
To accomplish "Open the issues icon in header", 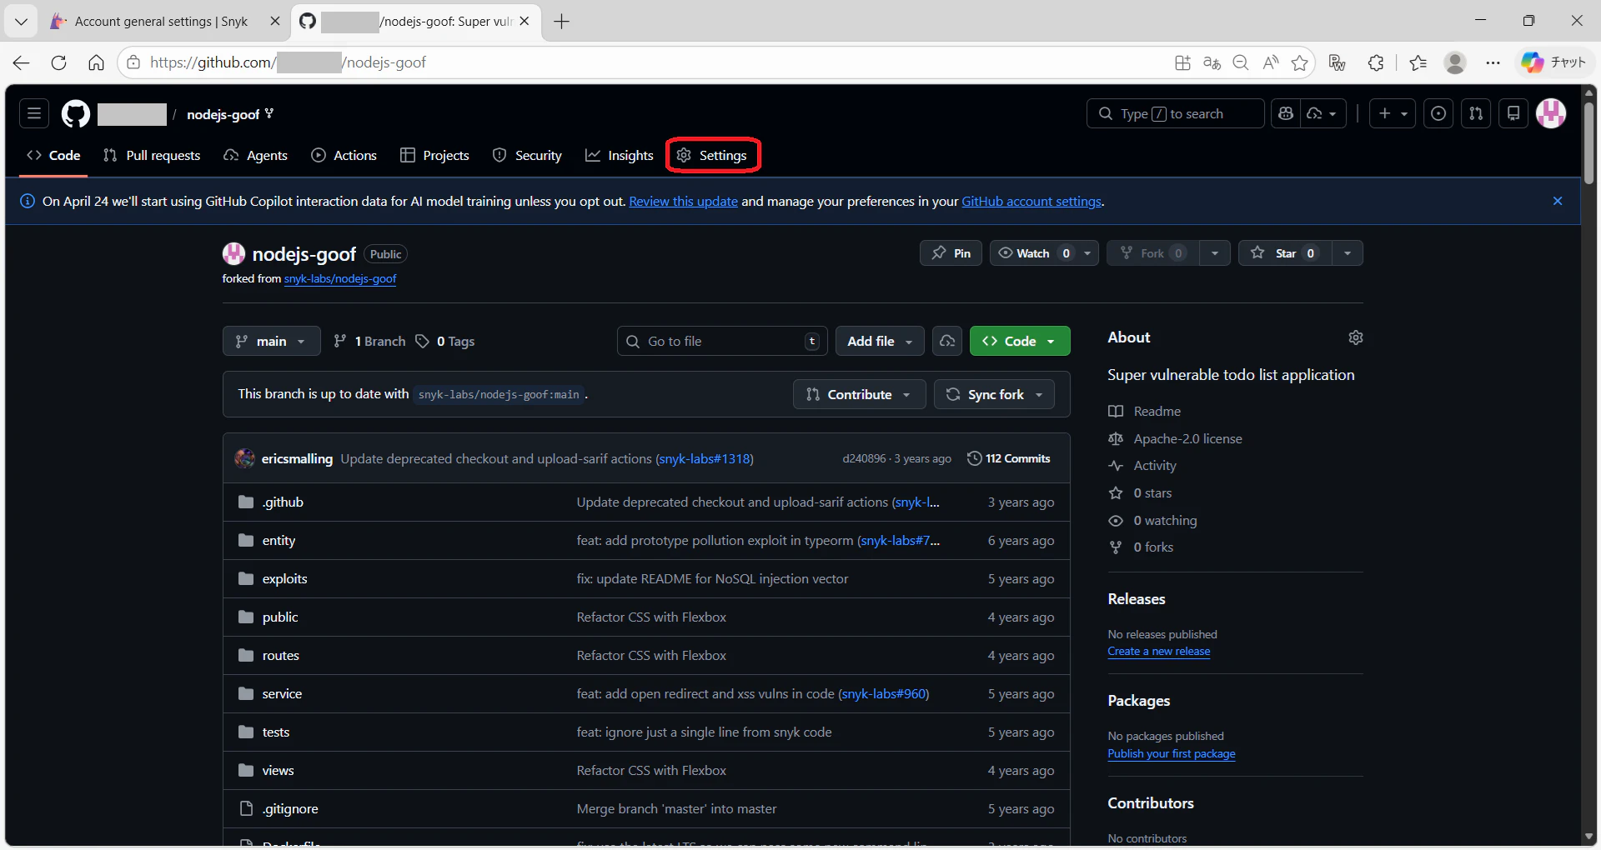I will click(x=1438, y=113).
